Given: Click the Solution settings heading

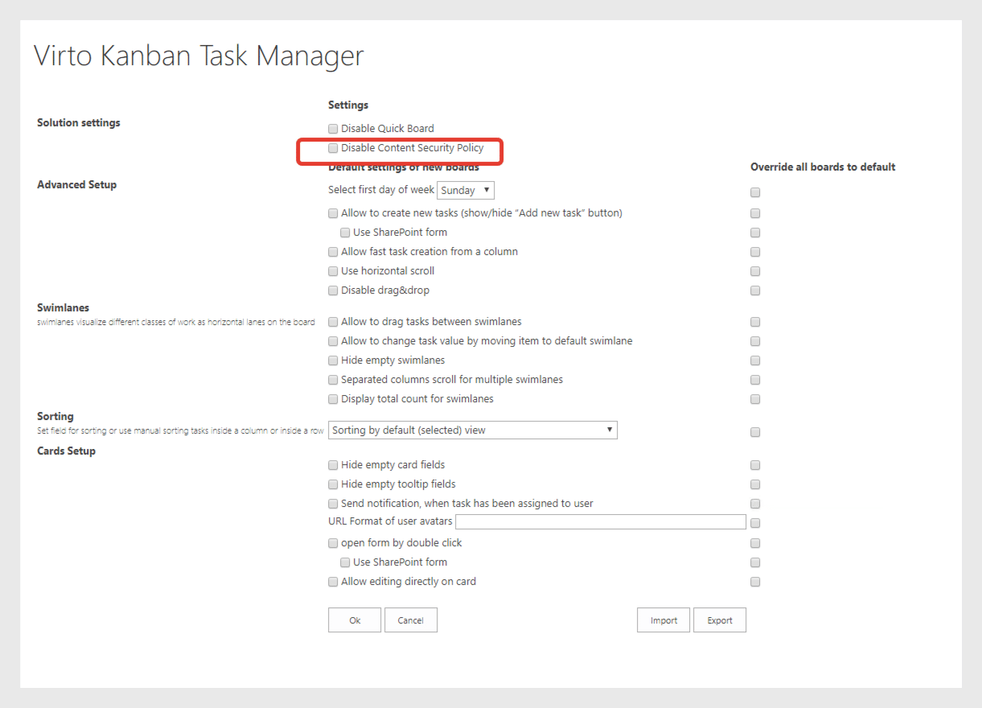Looking at the screenshot, I should click(x=79, y=123).
